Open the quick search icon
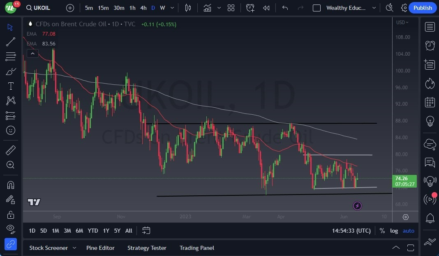This screenshot has height=256, width=439. (x=389, y=8)
